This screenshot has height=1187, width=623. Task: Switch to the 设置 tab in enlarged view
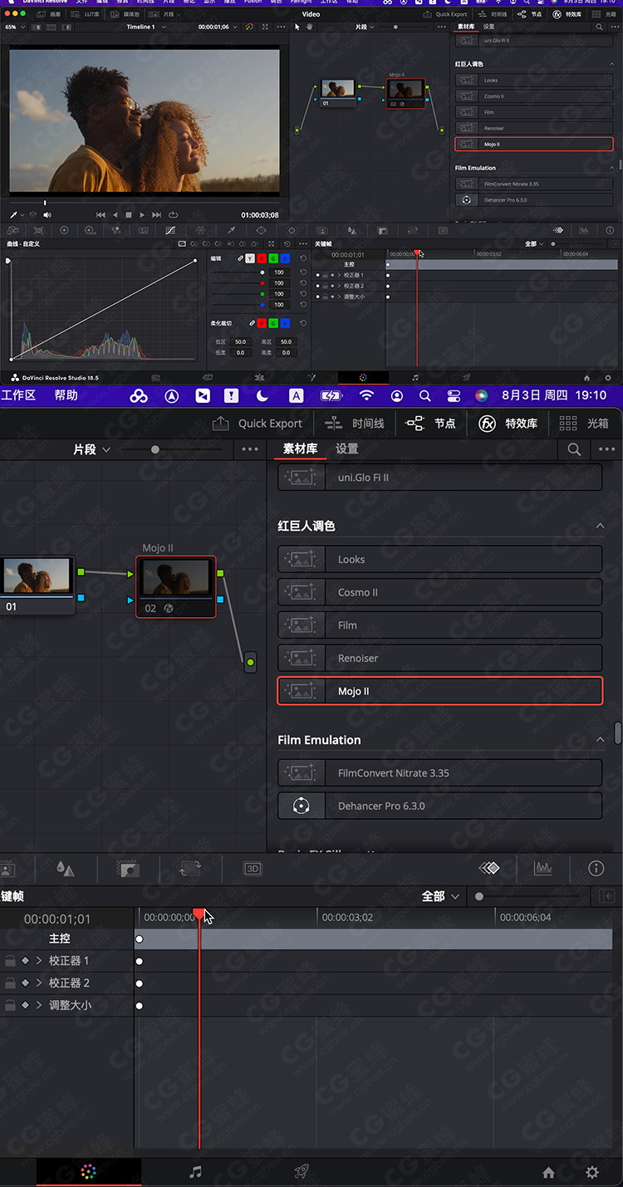click(347, 449)
